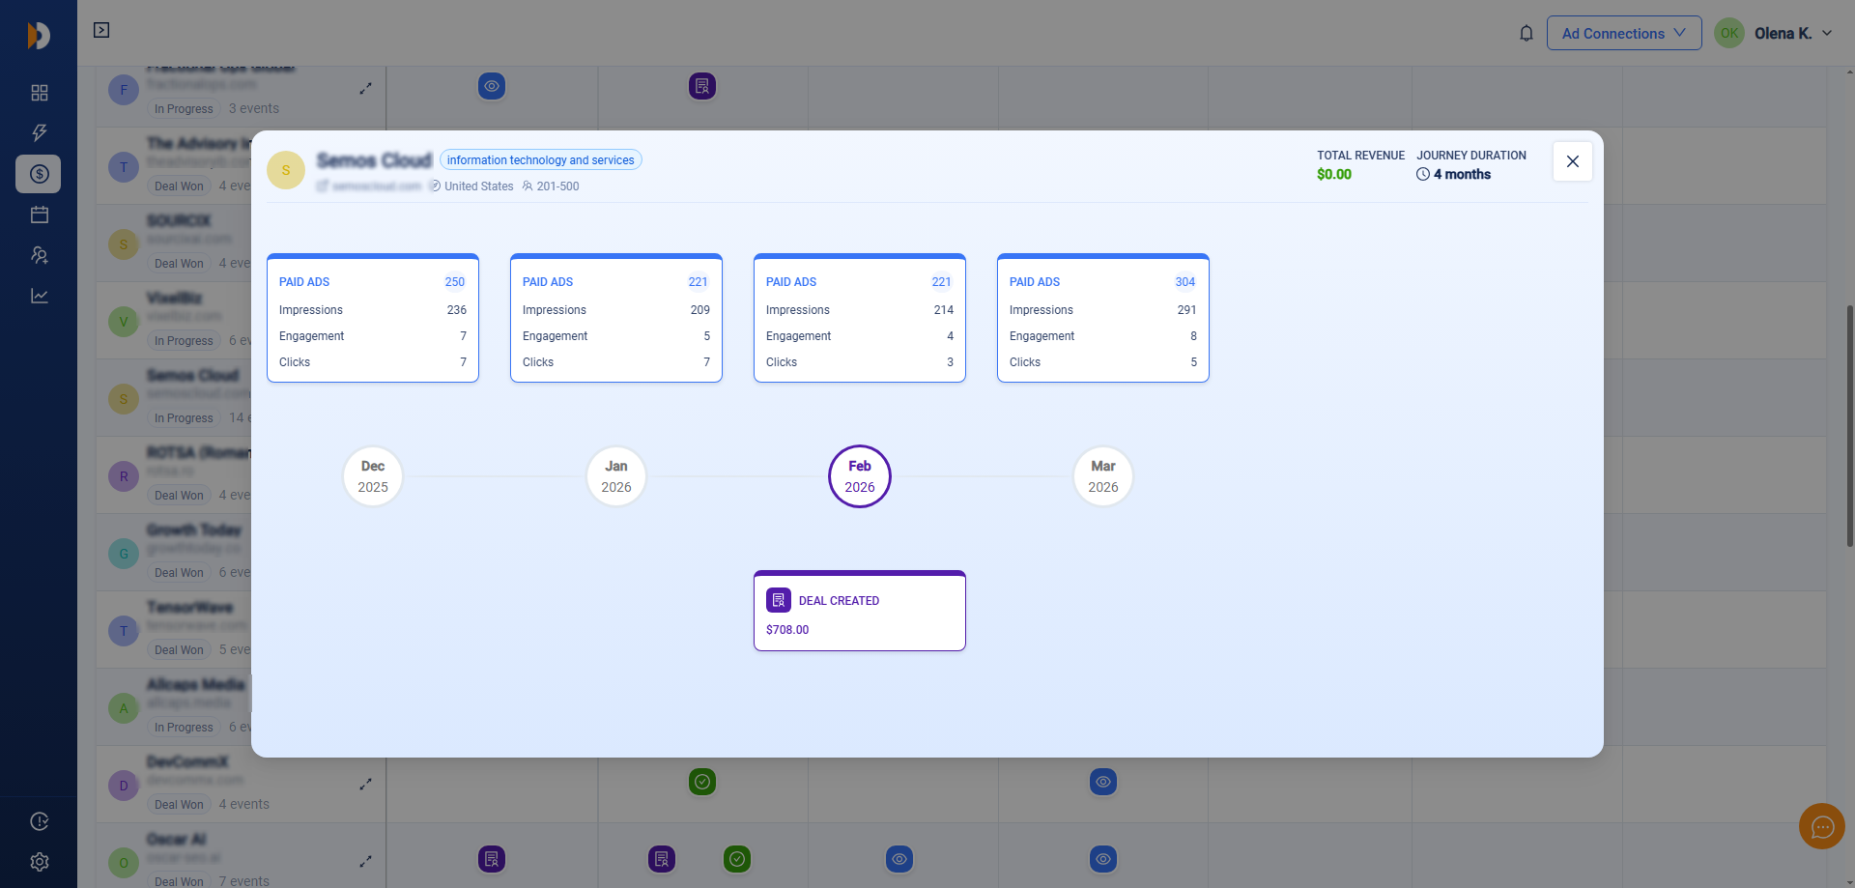Image resolution: width=1855 pixels, height=888 pixels.
Task: Open the calendar icon in sidebar
Action: coord(40,215)
